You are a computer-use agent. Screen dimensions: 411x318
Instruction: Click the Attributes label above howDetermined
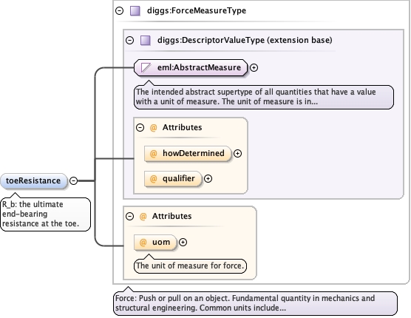[x=182, y=127]
